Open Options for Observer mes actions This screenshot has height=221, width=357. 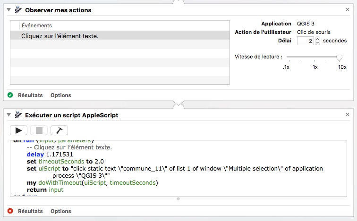(61, 95)
